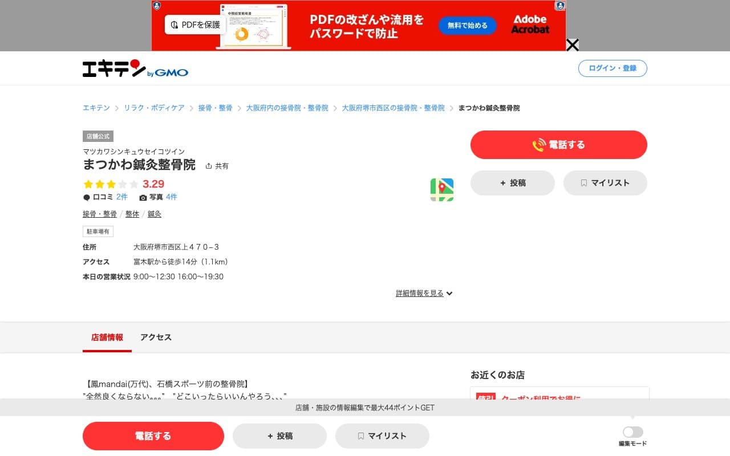
Task: Open the 口コミ 2件 reviews link
Action: pos(121,197)
